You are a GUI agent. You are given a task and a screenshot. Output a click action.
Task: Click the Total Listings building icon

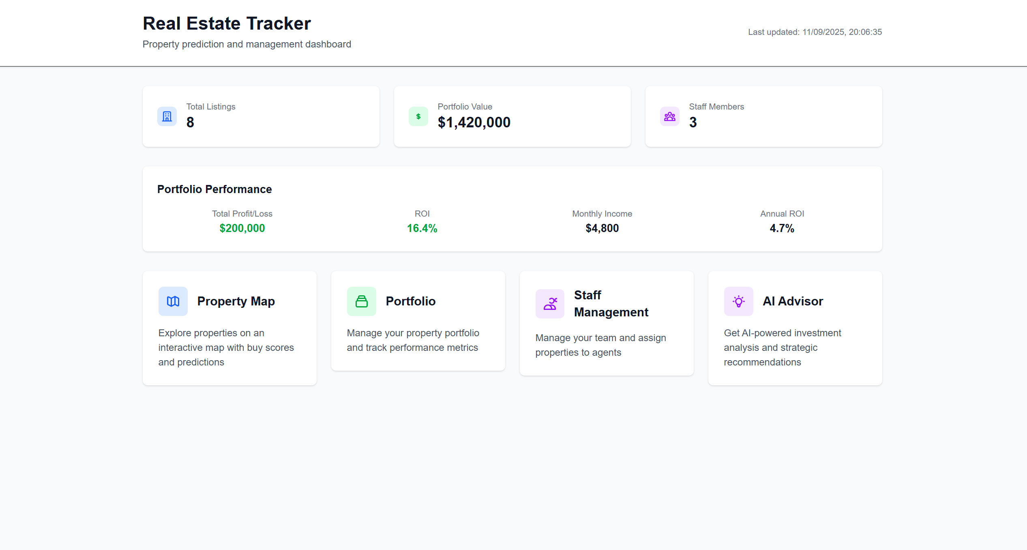[x=167, y=116]
